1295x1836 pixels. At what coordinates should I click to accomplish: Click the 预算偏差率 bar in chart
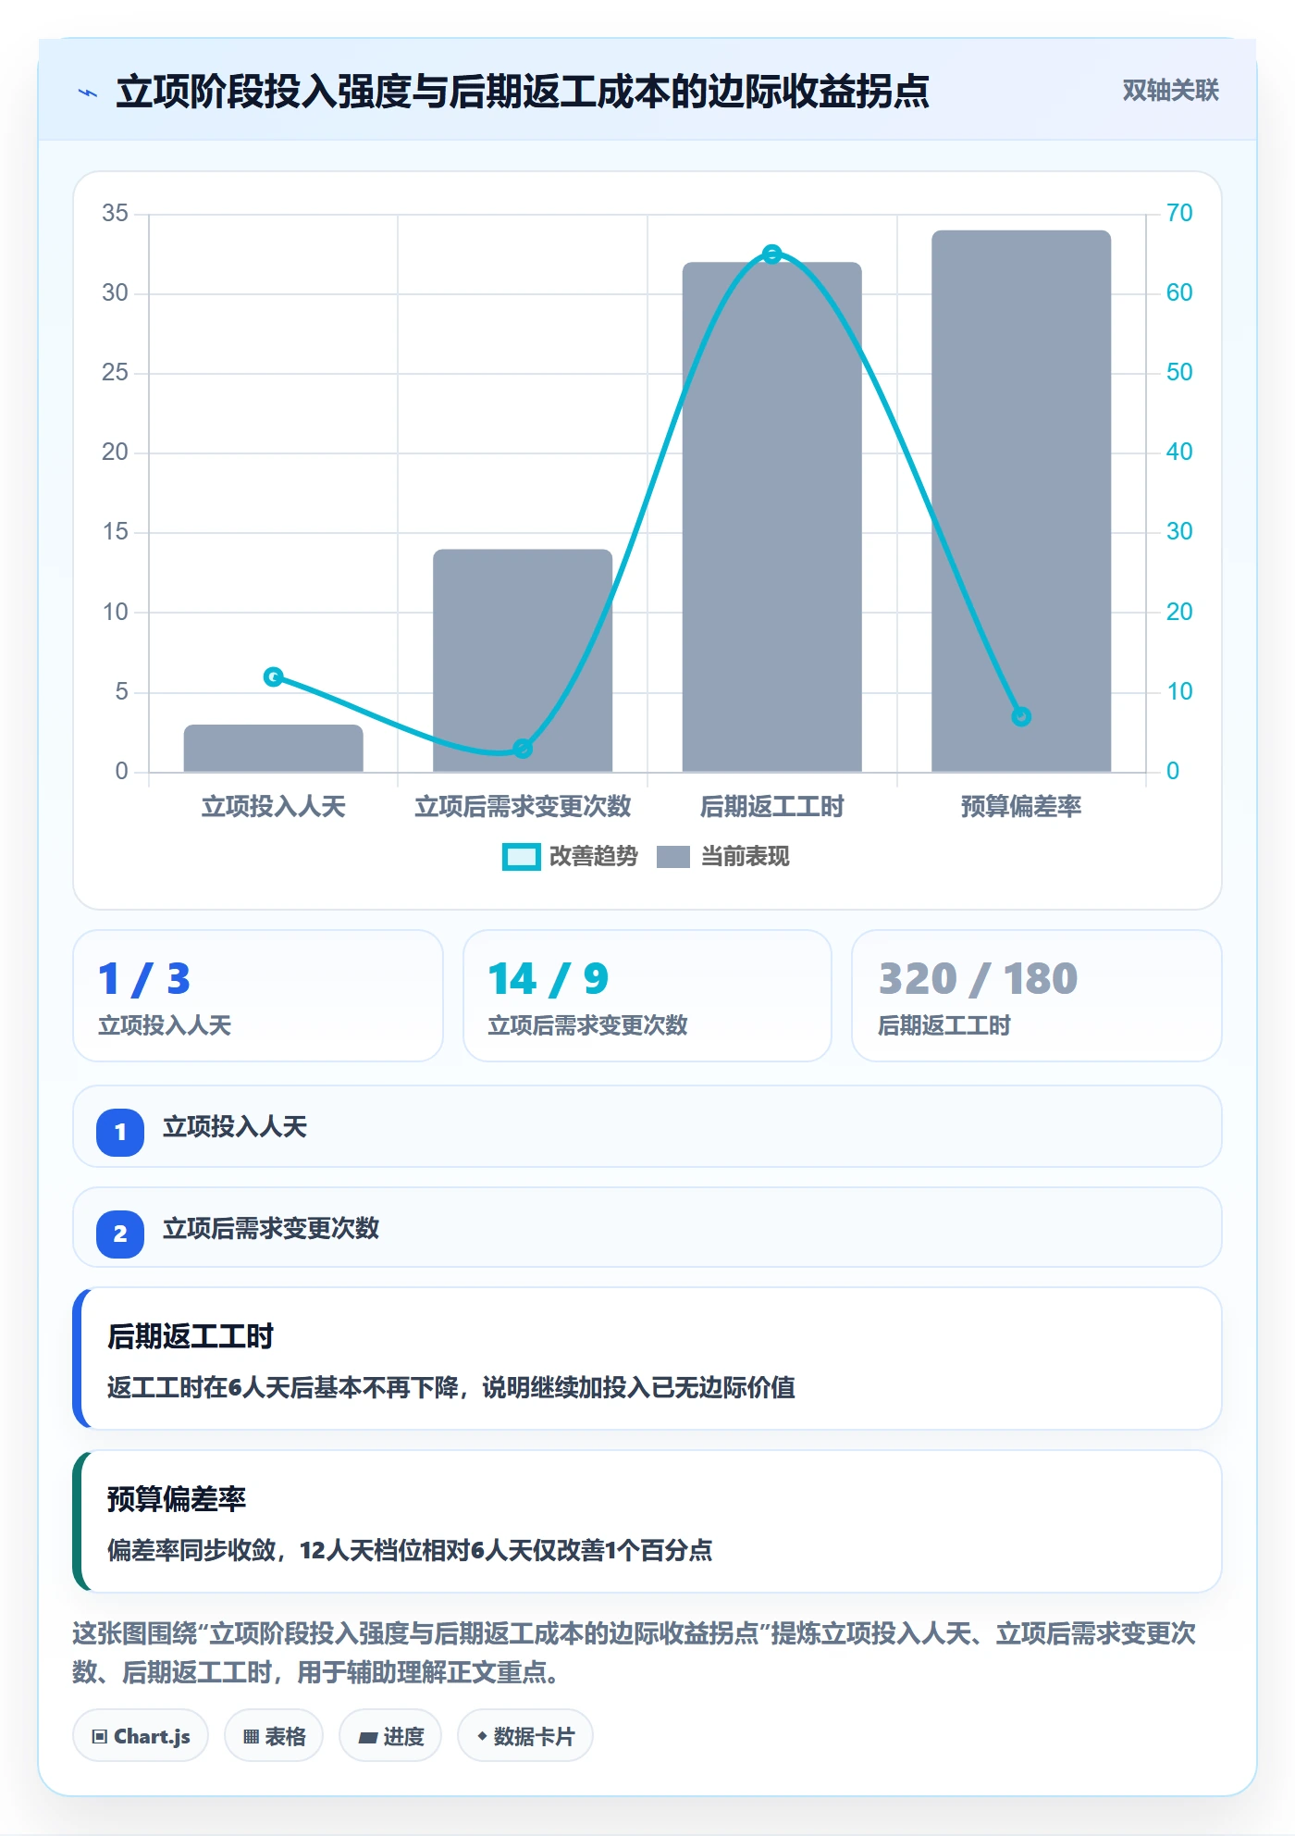(1021, 501)
